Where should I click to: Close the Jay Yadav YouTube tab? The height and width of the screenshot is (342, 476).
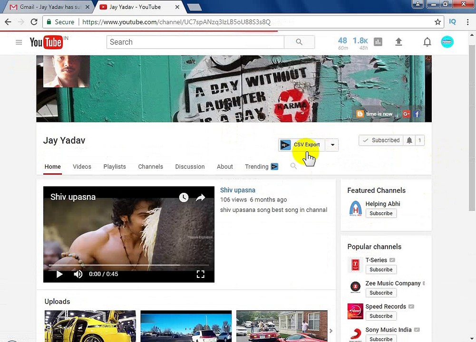click(177, 7)
